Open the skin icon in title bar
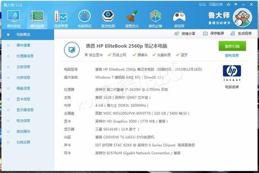The image size is (259, 173). [x=228, y=4]
